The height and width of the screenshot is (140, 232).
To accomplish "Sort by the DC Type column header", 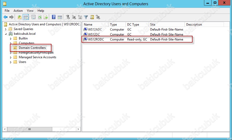I will (x=137, y=24).
